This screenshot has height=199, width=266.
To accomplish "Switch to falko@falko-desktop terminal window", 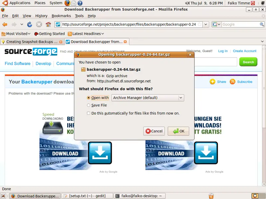I will (139, 196).
